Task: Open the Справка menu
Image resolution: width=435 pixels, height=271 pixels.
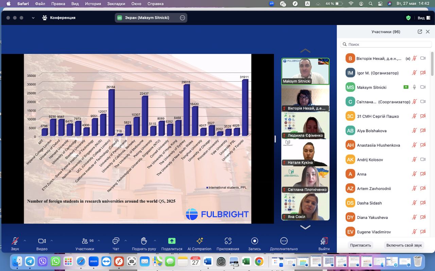Action: (156, 4)
